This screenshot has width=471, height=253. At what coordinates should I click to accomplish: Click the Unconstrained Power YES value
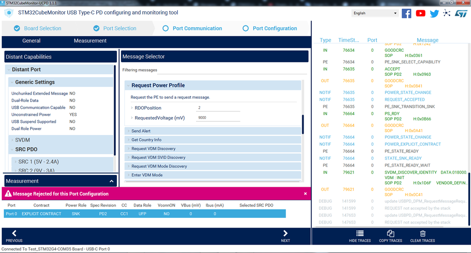(x=73, y=115)
